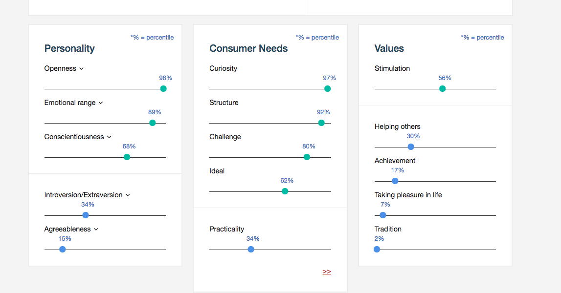Viewport: 561px width, 293px height.
Task: Expand the Conscientiousness chevron
Action: click(109, 137)
